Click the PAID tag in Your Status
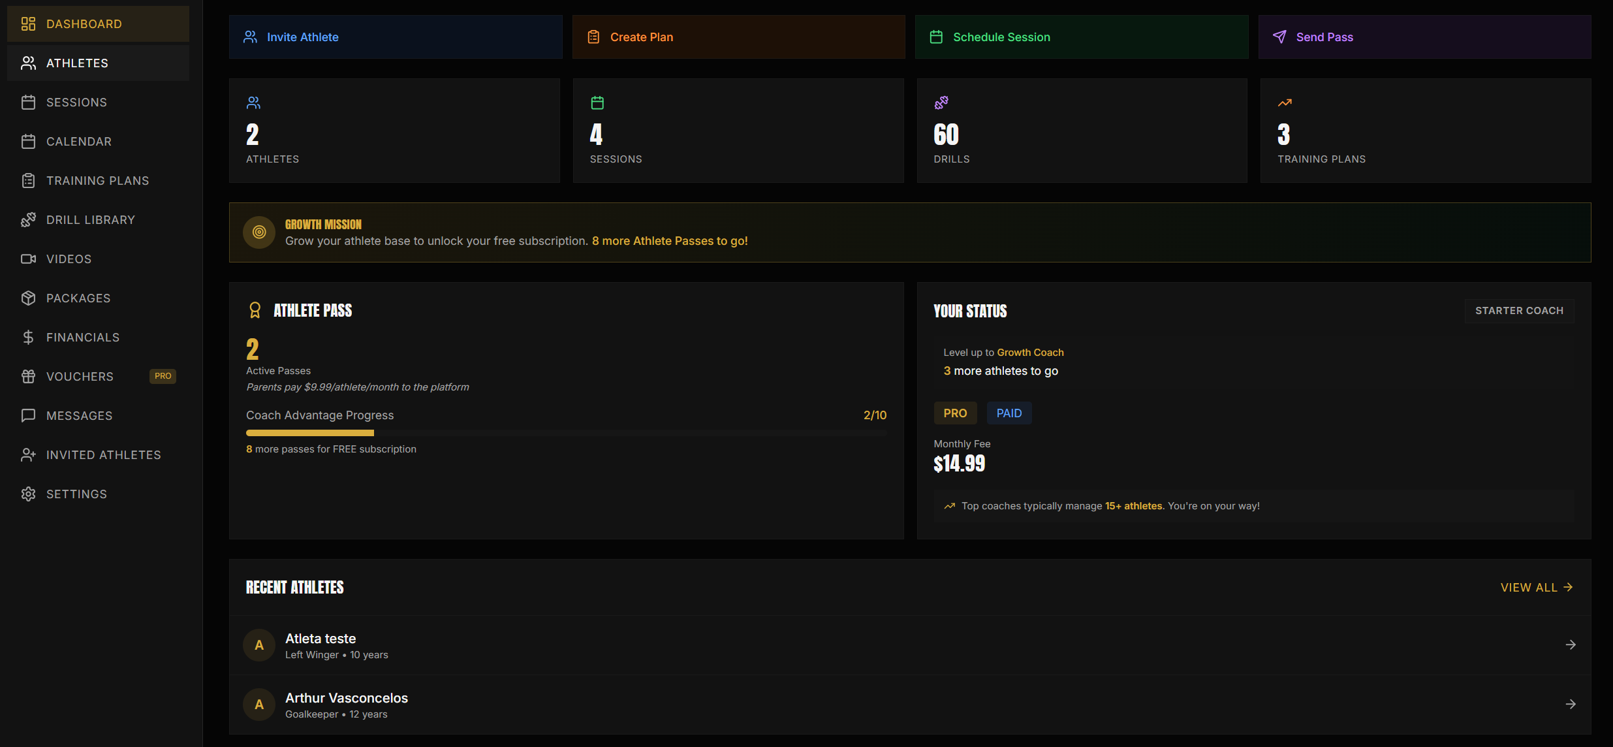The image size is (1613, 747). click(x=1009, y=413)
